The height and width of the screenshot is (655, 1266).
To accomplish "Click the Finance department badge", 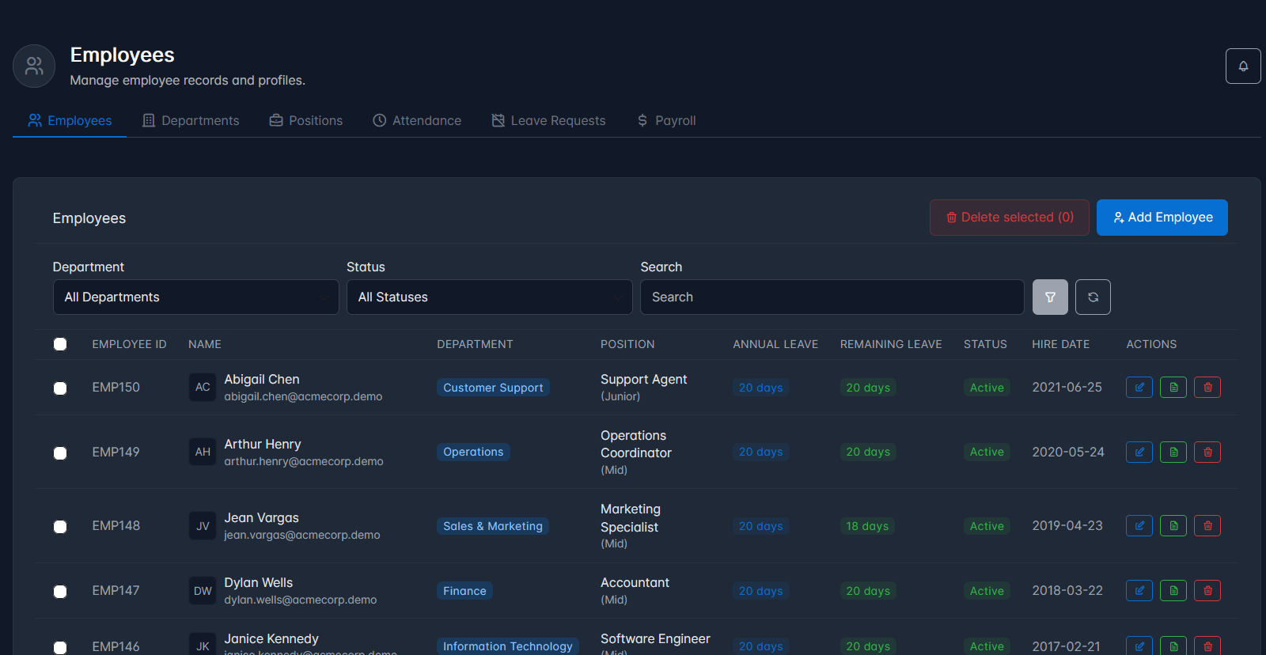I will click(464, 591).
